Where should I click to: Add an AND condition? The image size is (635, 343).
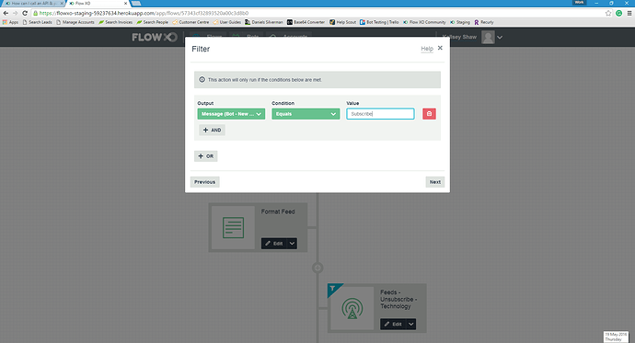pos(213,131)
